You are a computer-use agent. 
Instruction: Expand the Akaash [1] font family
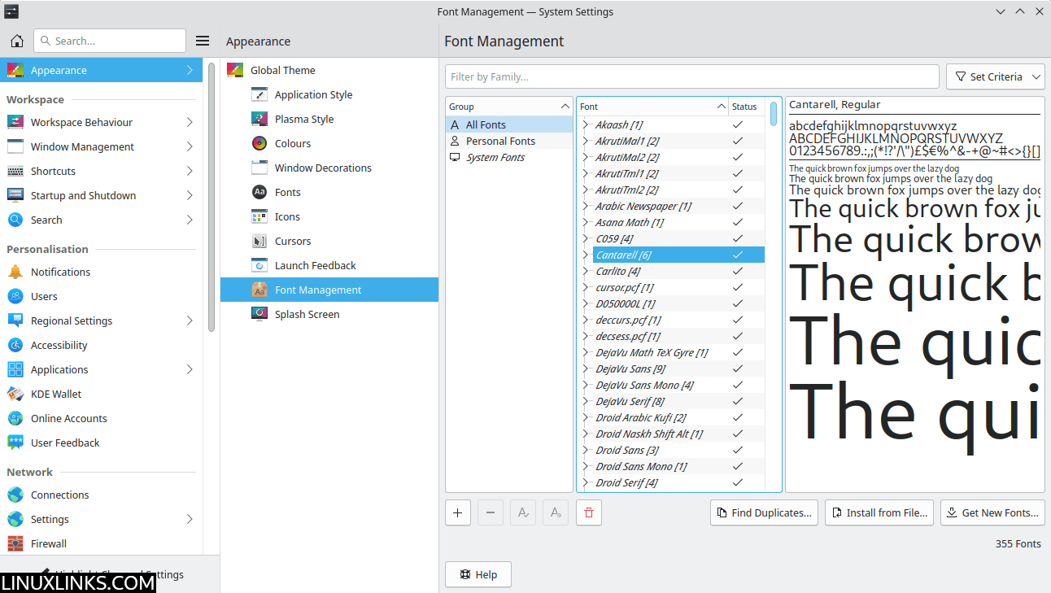click(587, 124)
